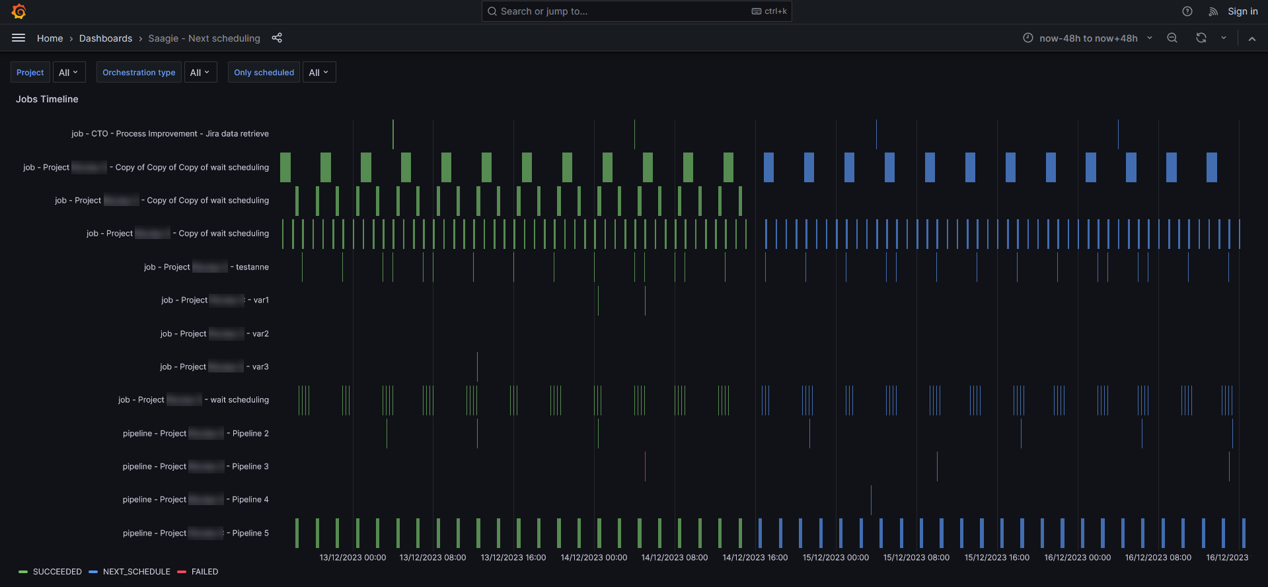Zoom out the time range
Image resolution: width=1268 pixels, height=587 pixels.
(1172, 38)
